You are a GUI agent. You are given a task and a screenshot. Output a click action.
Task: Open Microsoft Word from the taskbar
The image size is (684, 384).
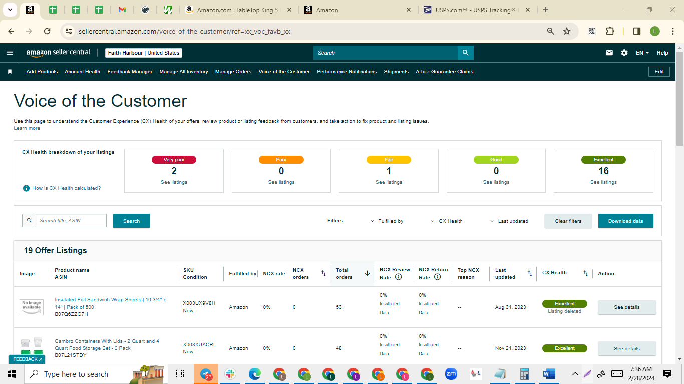(549, 374)
